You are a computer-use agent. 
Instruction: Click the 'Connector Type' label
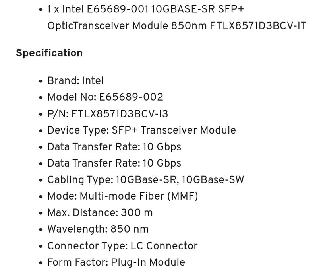pyautogui.click(x=86, y=246)
